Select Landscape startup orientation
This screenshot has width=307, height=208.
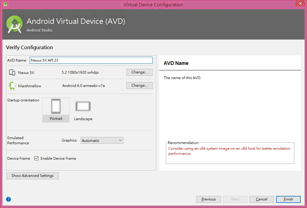pos(83,110)
